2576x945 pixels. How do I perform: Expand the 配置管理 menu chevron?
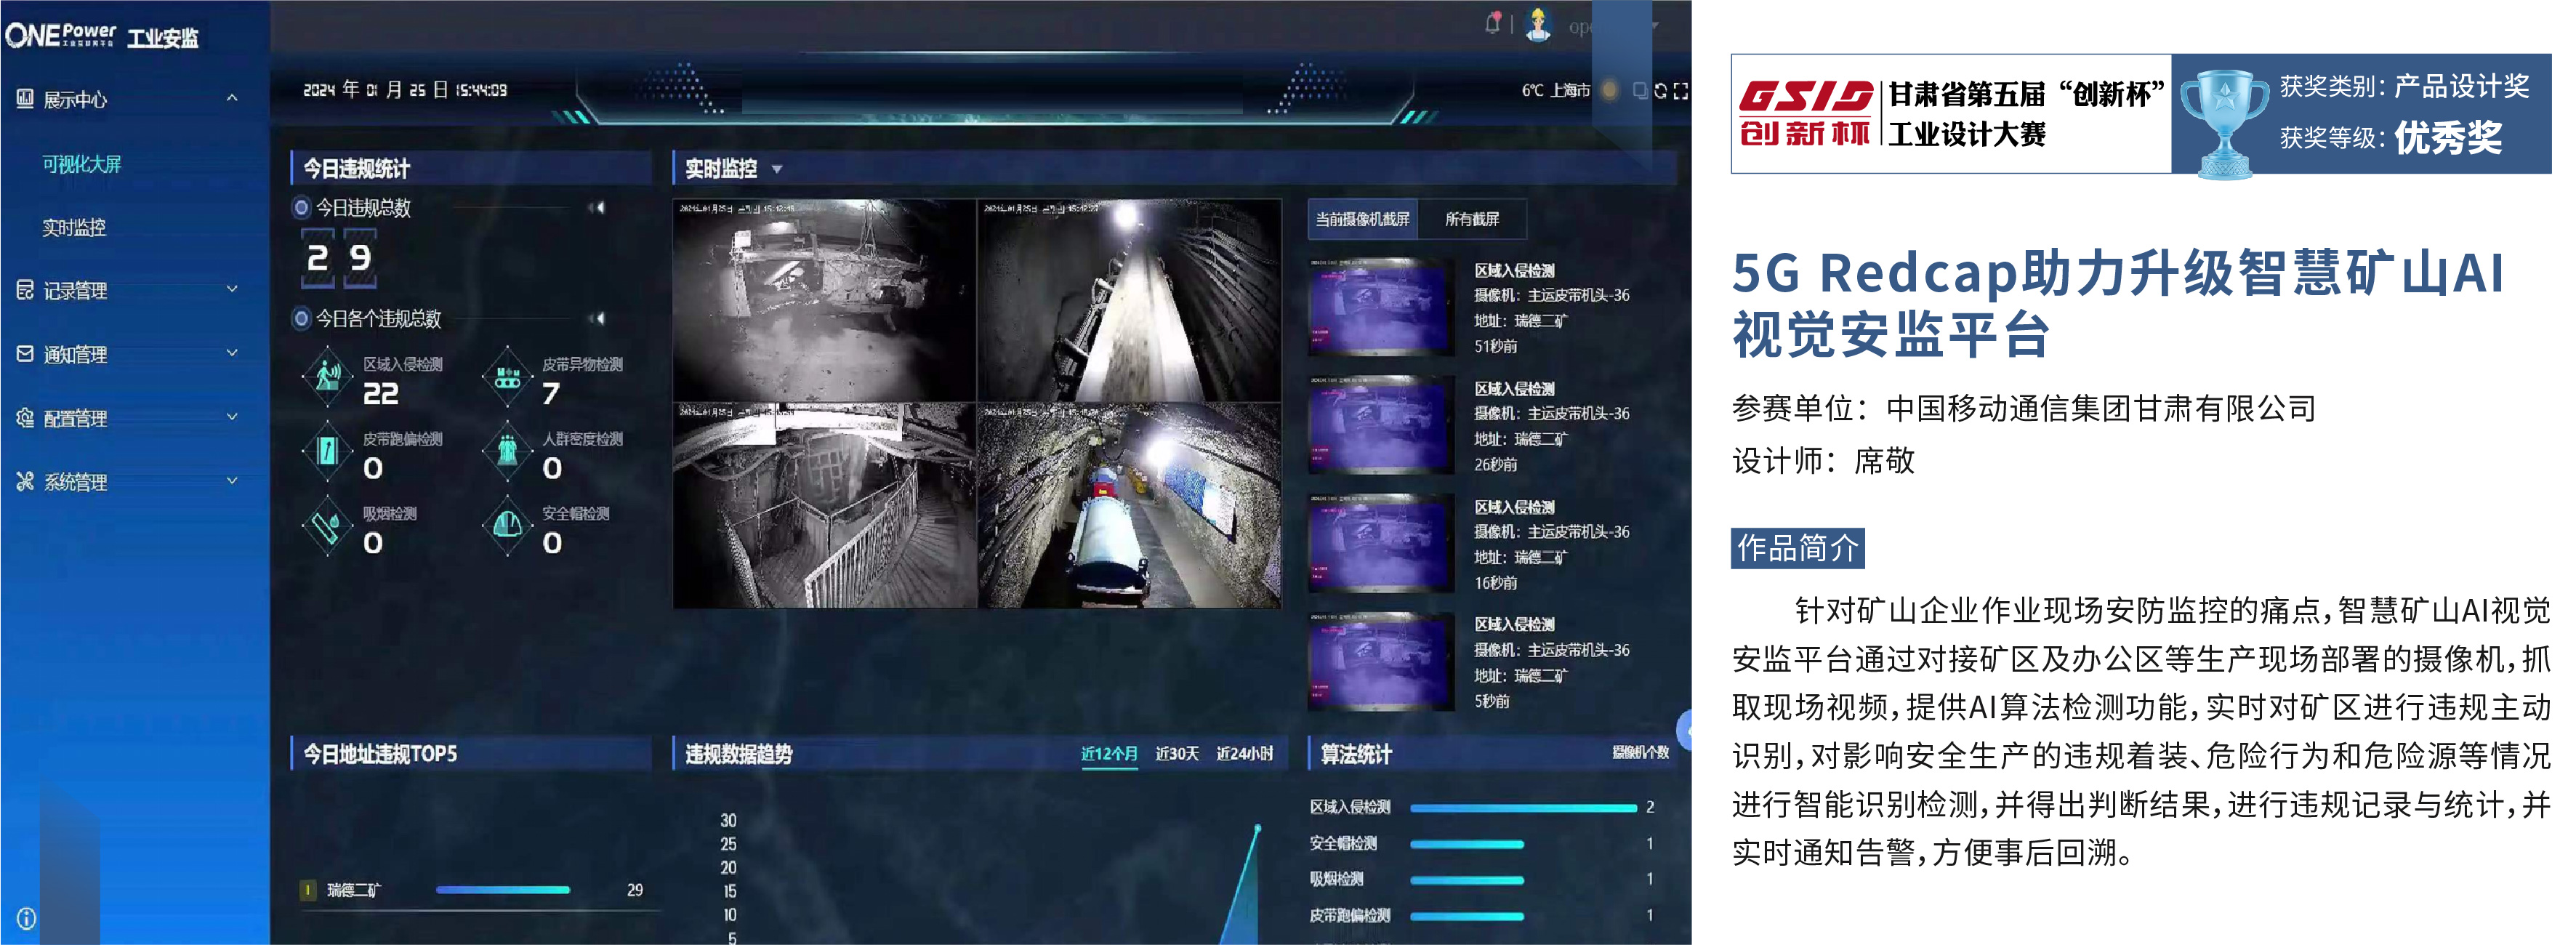click(232, 417)
